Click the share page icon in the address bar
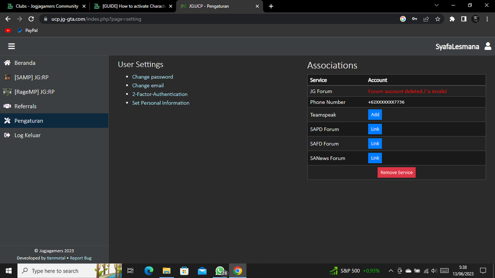495x278 pixels. (x=426, y=19)
